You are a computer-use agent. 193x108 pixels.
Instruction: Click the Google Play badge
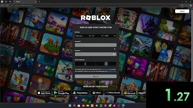coord(62,93)
